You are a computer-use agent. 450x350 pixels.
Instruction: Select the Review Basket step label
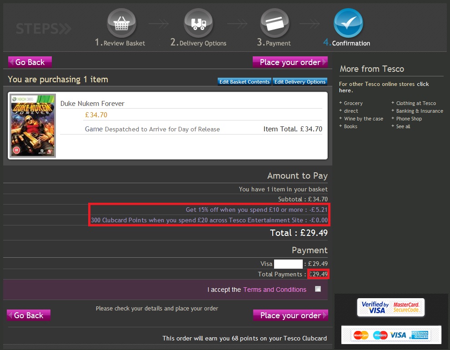pyautogui.click(x=120, y=43)
